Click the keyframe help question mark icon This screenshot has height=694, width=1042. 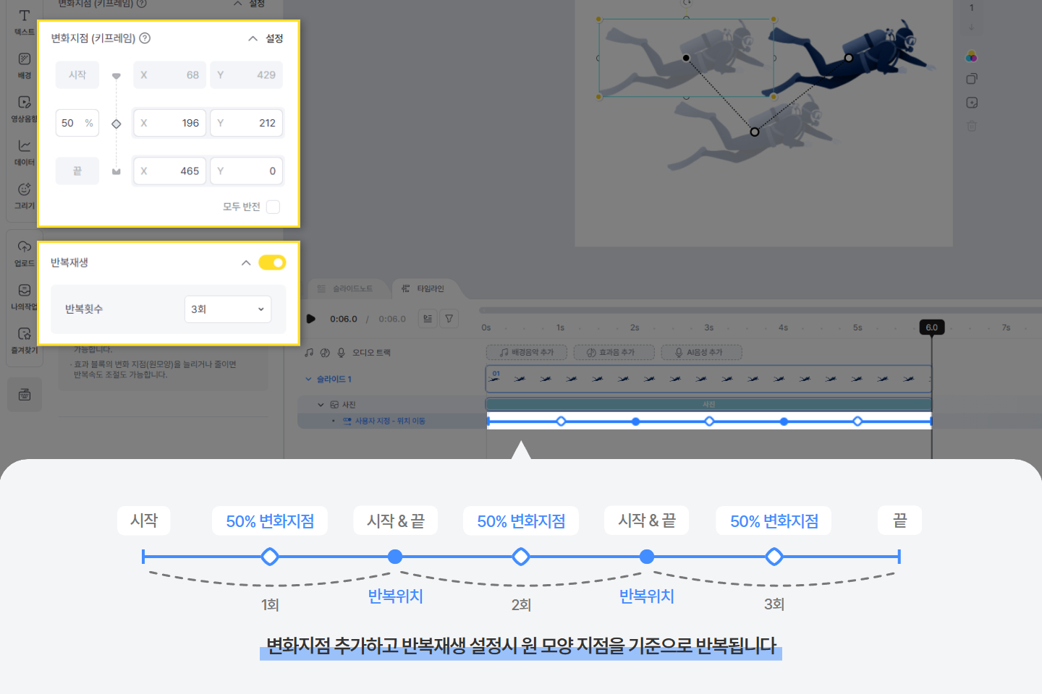(x=145, y=38)
